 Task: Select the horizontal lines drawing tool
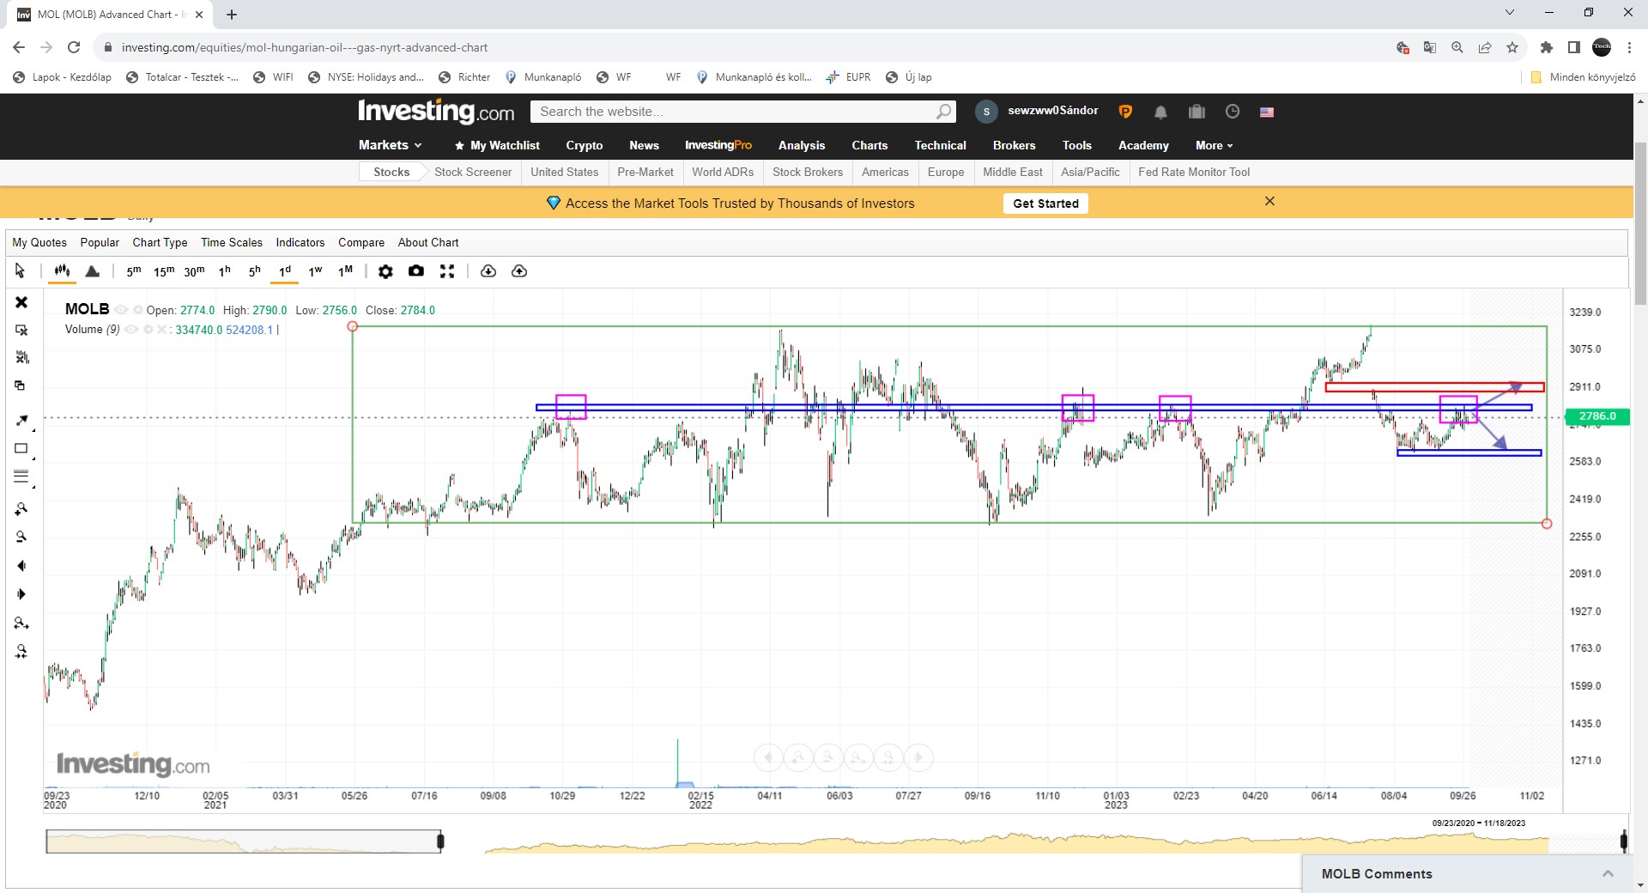[21, 477]
